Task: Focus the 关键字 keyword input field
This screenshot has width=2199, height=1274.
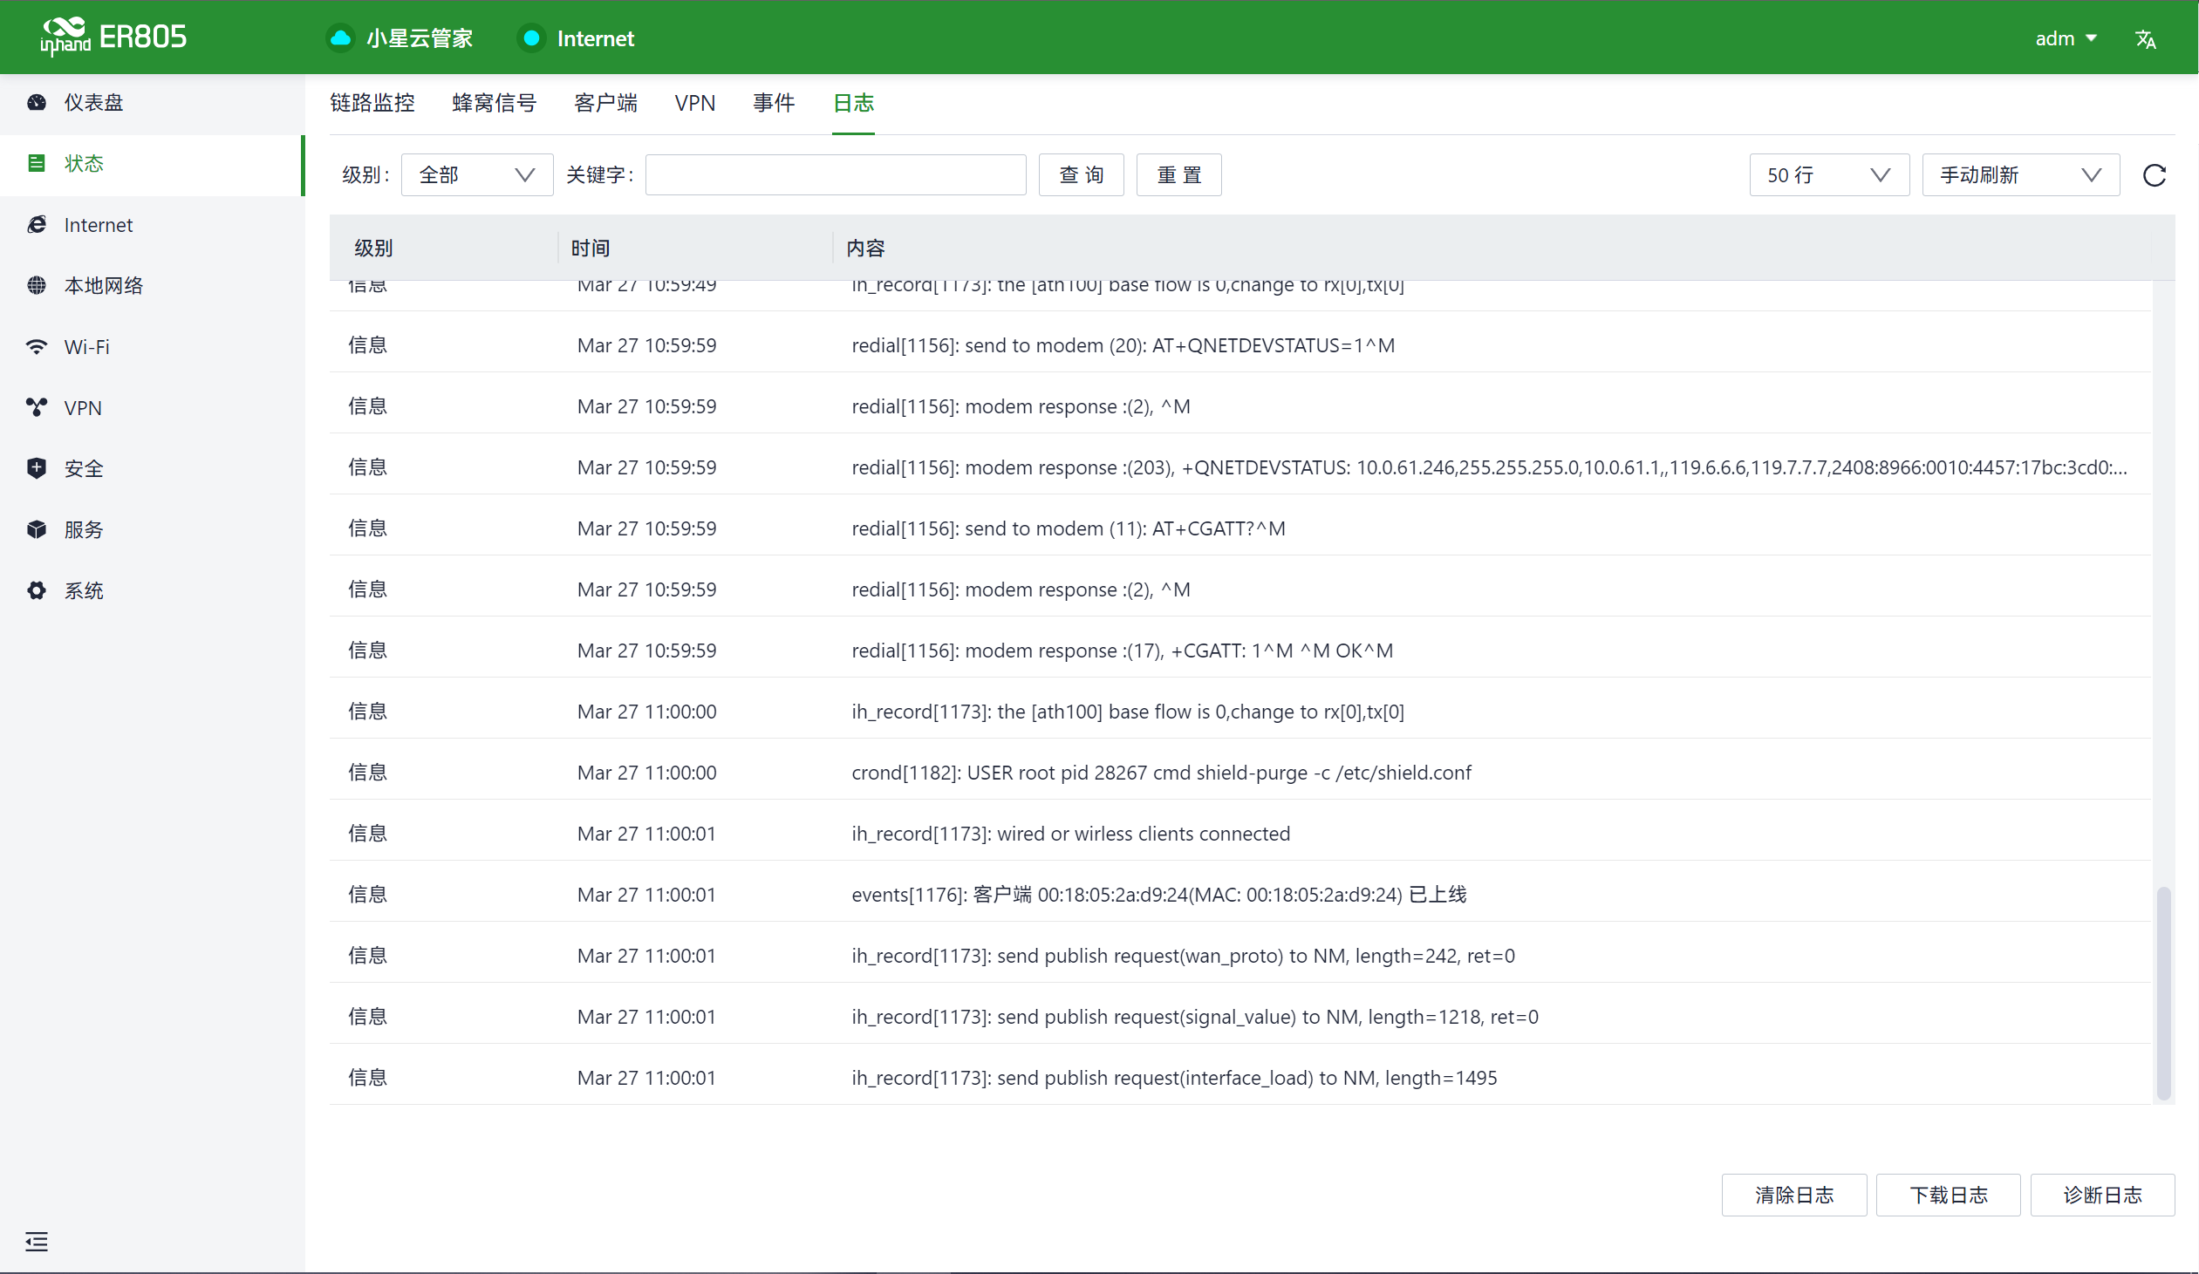Action: coord(835,175)
